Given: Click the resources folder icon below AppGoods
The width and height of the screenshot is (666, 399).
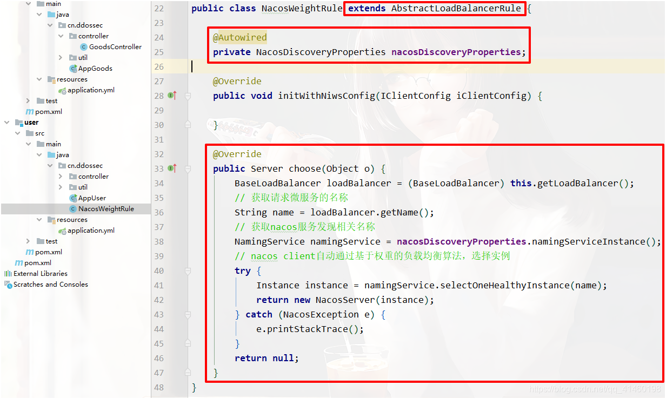Looking at the screenshot, I should click(51, 79).
